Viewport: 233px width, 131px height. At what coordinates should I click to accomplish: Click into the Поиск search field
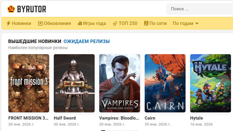click(200, 9)
